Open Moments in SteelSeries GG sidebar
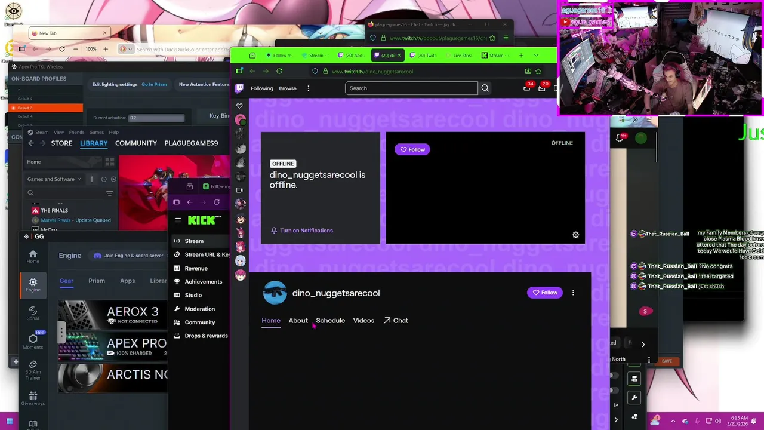Viewport: 764px width, 430px height. pyautogui.click(x=33, y=342)
